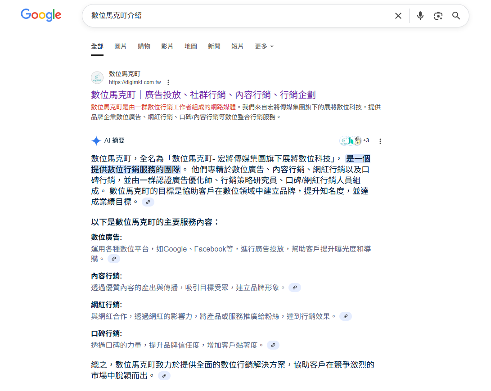The height and width of the screenshot is (391, 491).
Task: Click the link icon after 市場中脫穎而出
Action: point(164,376)
